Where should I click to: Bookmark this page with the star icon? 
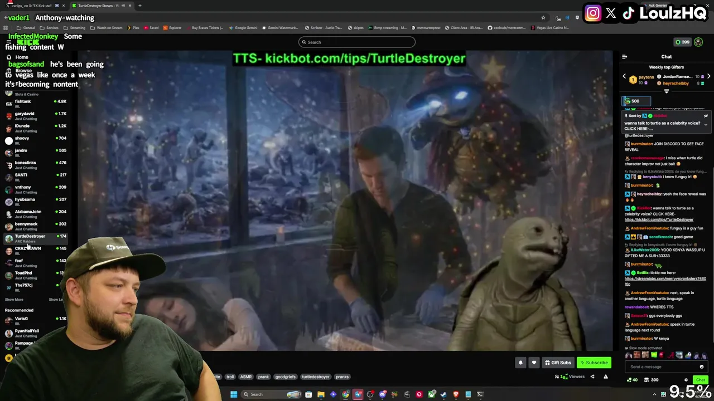click(x=543, y=17)
